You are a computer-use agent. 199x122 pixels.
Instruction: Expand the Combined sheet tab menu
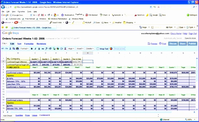tap(45, 115)
